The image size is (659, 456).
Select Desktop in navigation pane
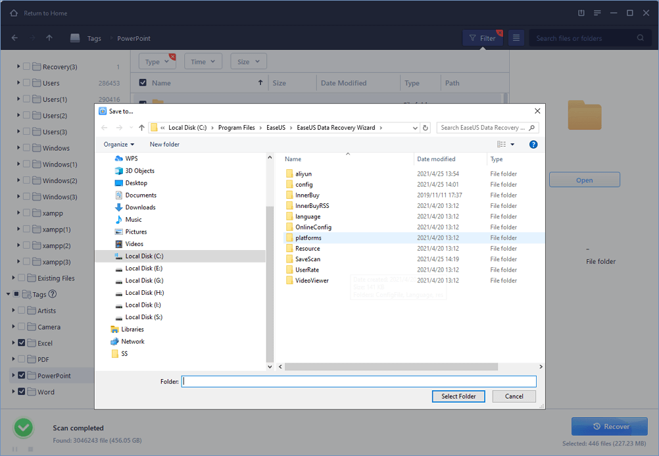131,183
